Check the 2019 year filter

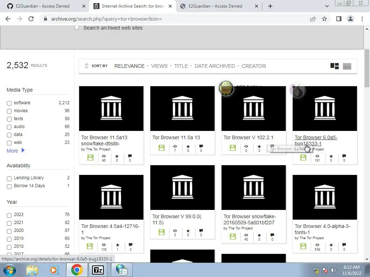[9, 239]
